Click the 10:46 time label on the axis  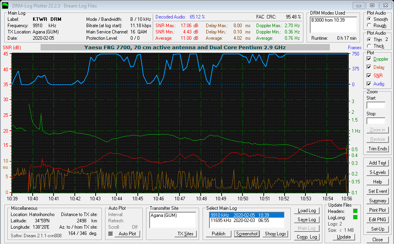coord(159,198)
